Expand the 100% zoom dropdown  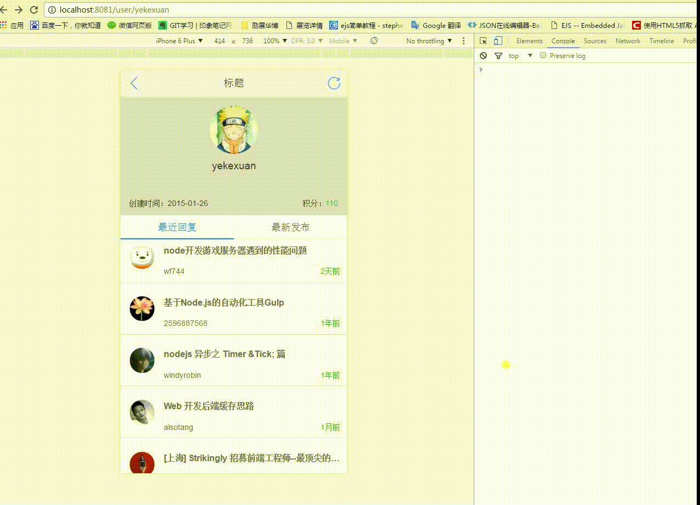click(x=274, y=41)
